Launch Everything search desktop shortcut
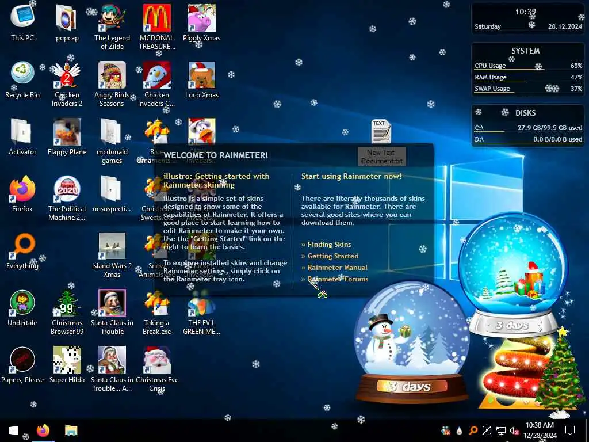The height and width of the screenshot is (442, 589). (x=22, y=251)
